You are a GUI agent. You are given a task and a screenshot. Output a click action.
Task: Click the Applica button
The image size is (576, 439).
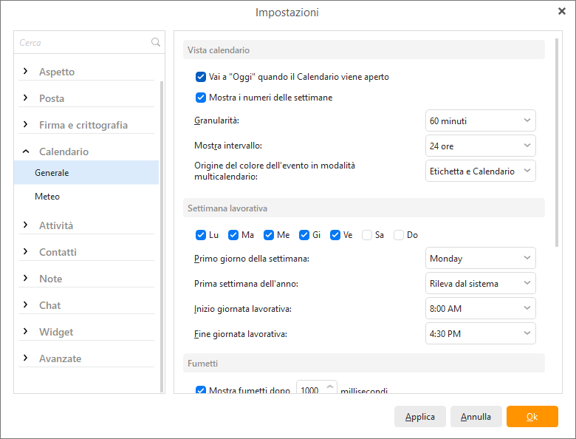[420, 417]
